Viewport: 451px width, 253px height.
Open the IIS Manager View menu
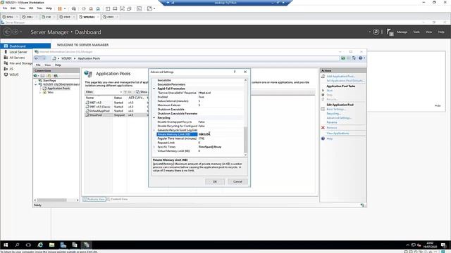click(47, 65)
